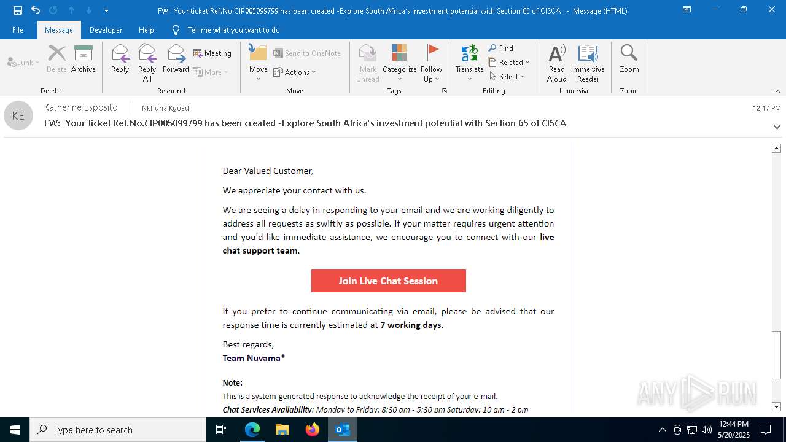
Task: Expand the Actions dropdown
Action: 295,72
